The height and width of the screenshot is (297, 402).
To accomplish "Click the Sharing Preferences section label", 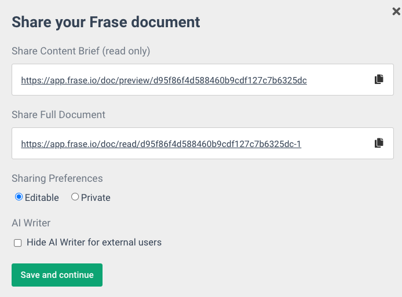I will click(x=57, y=178).
